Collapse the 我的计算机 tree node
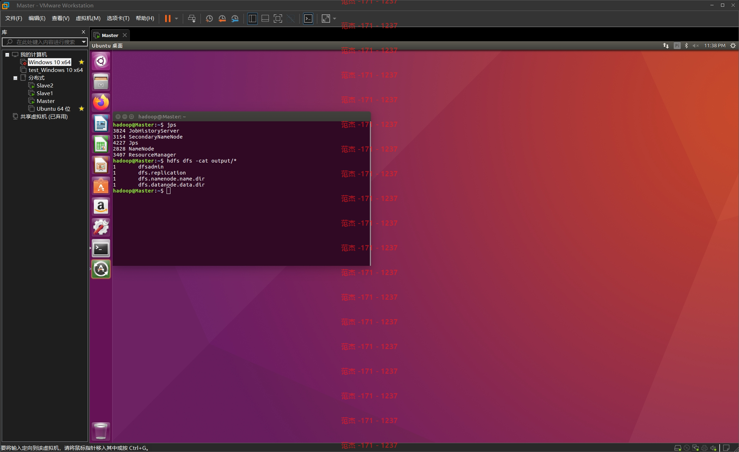Image resolution: width=739 pixels, height=452 pixels. (7, 55)
